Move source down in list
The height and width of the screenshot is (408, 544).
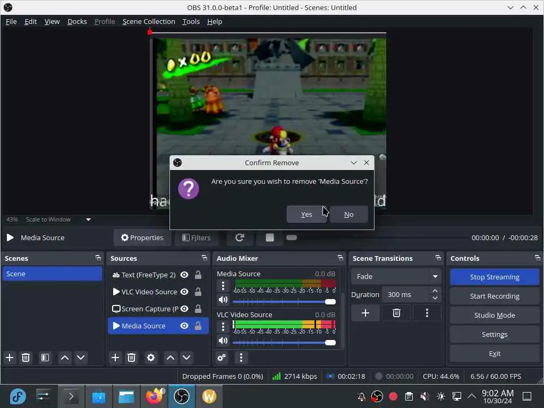pyautogui.click(x=186, y=358)
